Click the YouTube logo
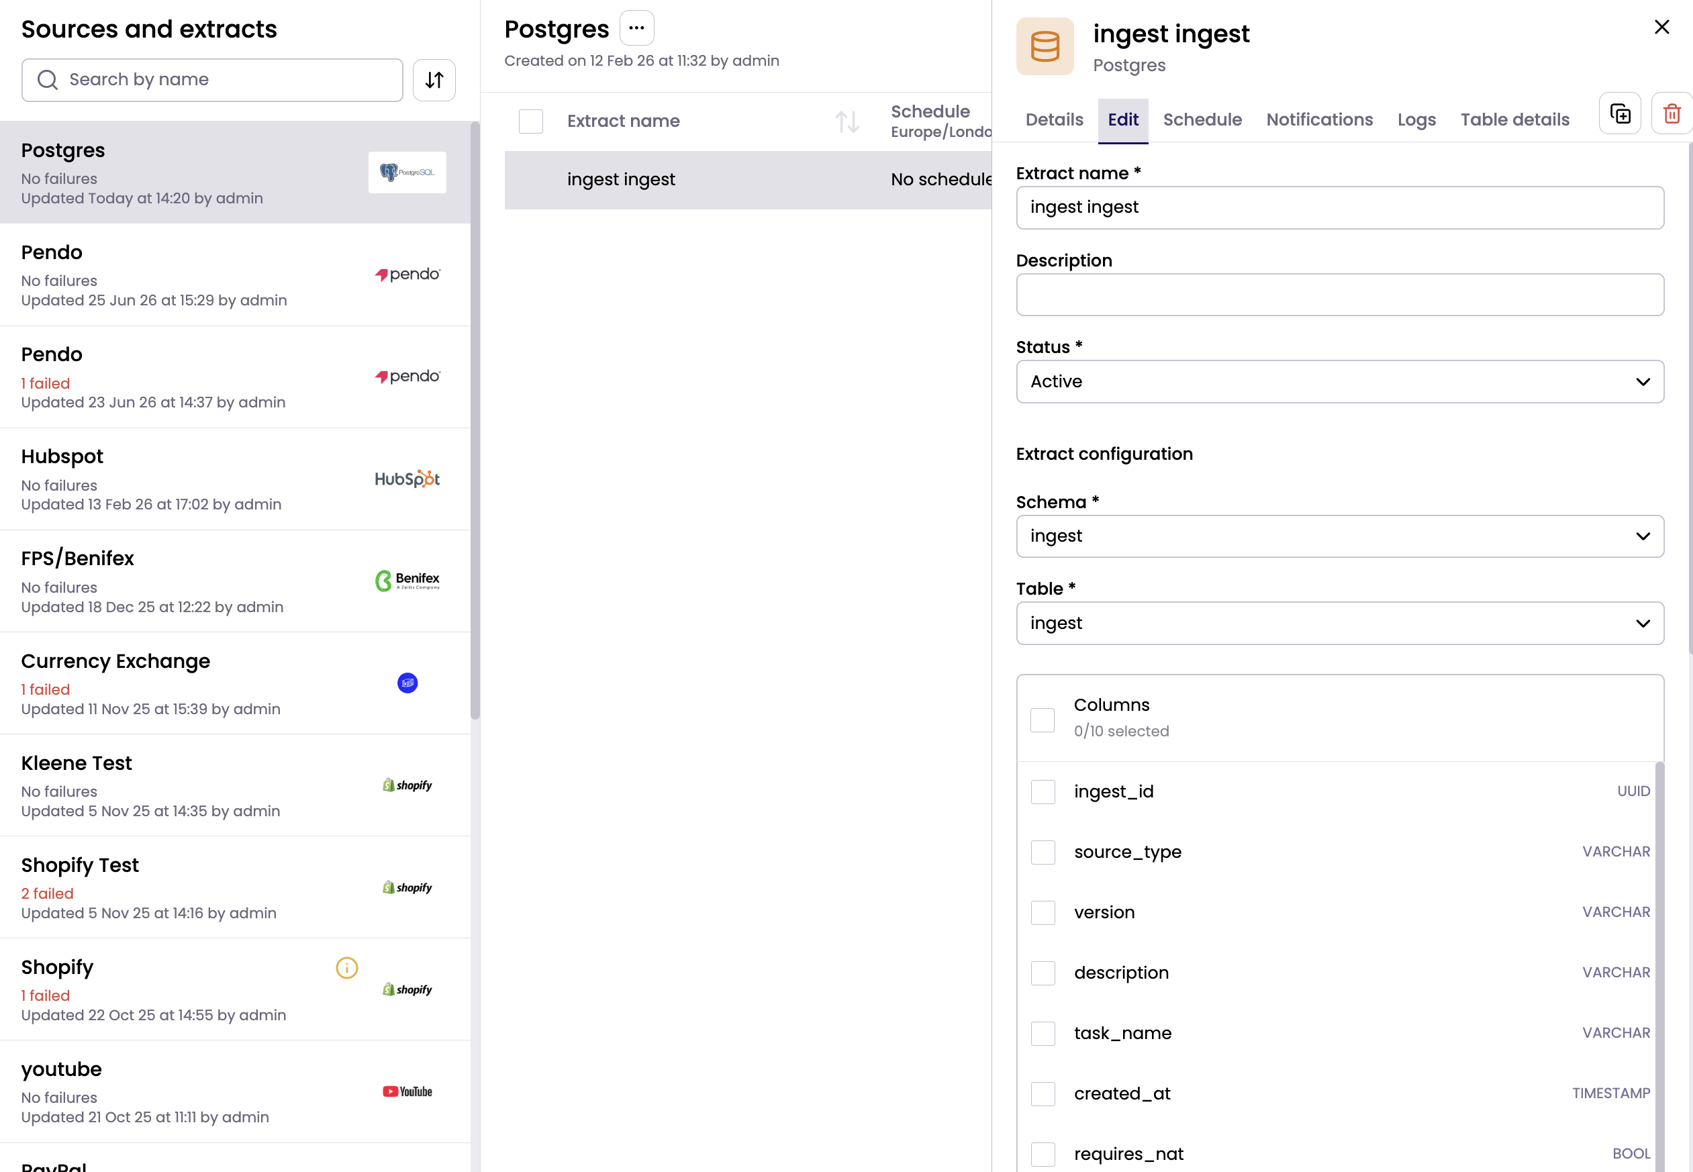Screen dimensions: 1693x1172 click(407, 1091)
